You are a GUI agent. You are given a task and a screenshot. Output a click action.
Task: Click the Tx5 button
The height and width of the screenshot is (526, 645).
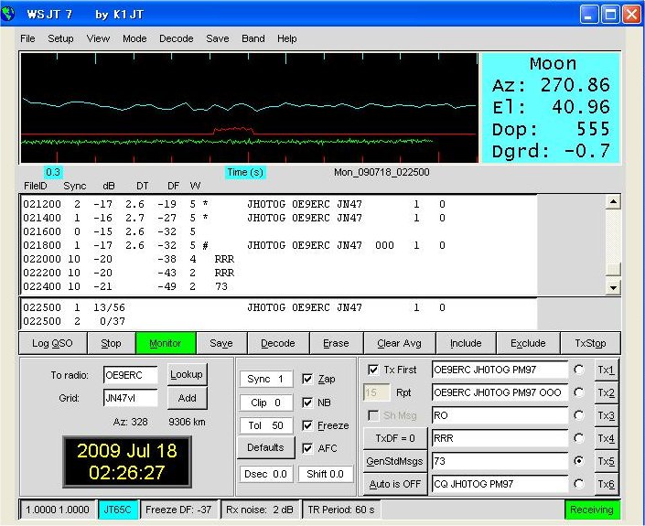tap(607, 461)
